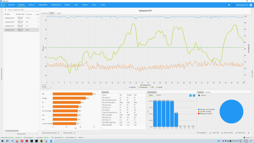Expand the Record info panel

(x=21, y=134)
